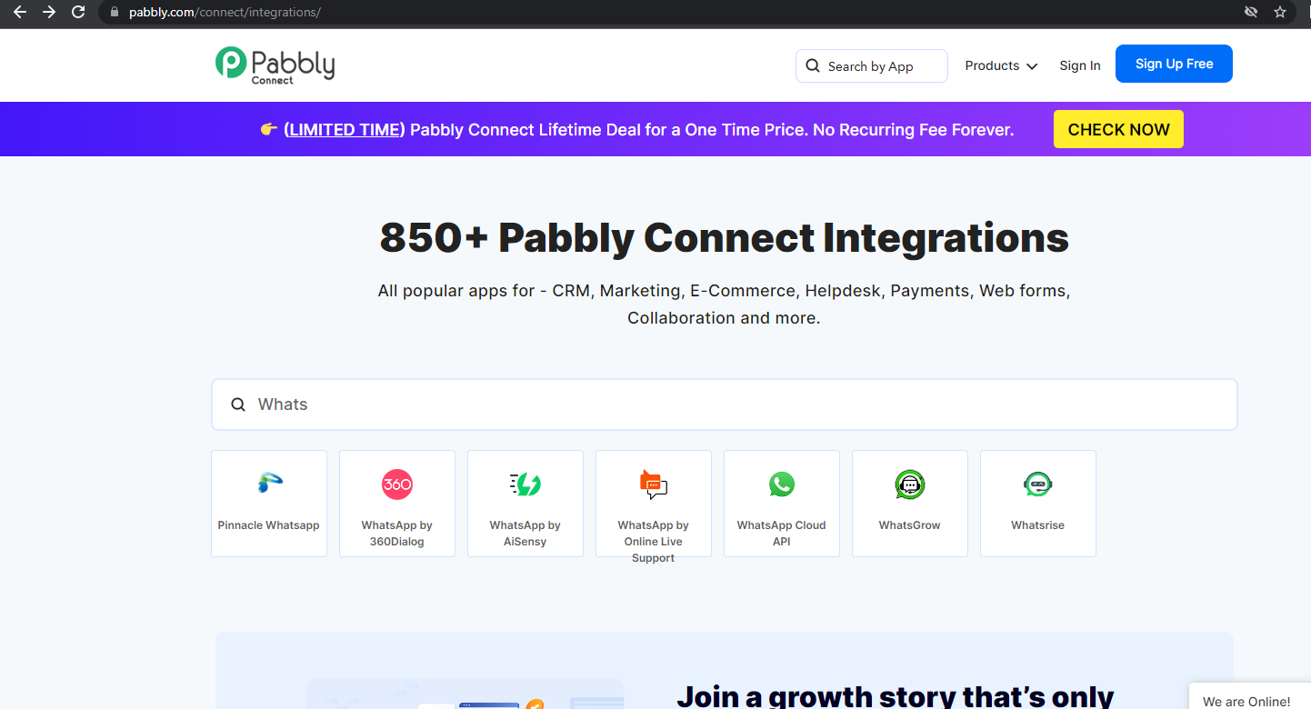
Task: Open the We are Online chat widget
Action: click(1249, 698)
